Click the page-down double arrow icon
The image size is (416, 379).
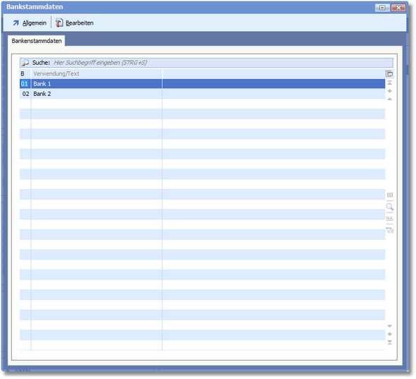(x=389, y=334)
